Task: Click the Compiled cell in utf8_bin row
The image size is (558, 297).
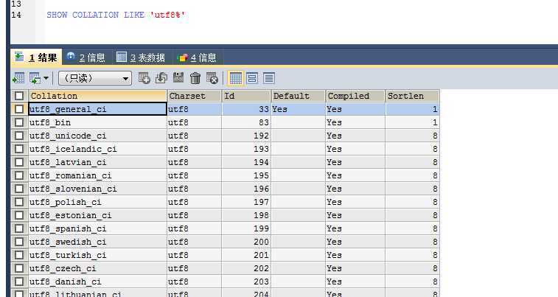Action: (355, 122)
